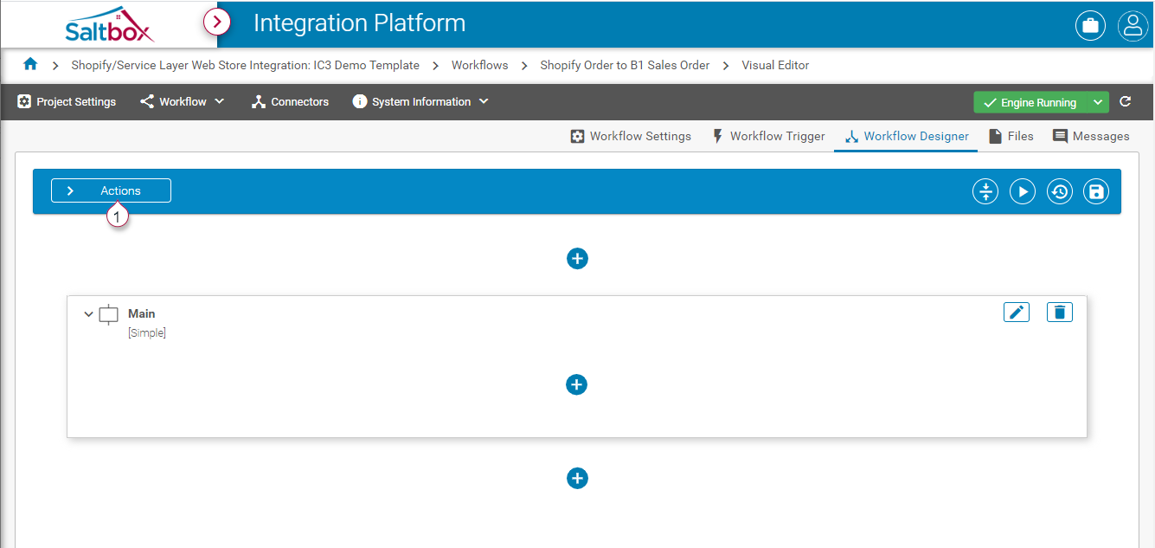The height and width of the screenshot is (548, 1155).
Task: Open the Workflows breadcrumb link
Action: (479, 65)
